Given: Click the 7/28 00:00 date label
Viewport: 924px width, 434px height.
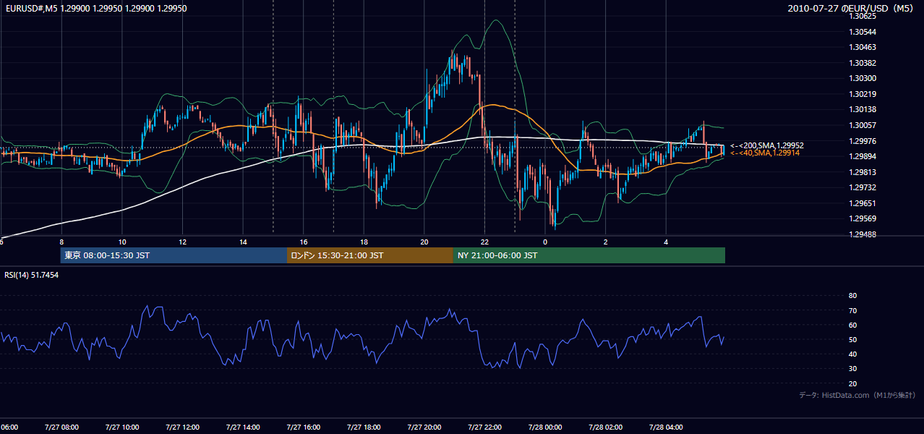Looking at the screenshot, I should [x=545, y=427].
